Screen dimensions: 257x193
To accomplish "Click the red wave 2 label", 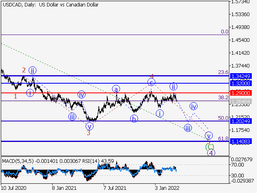I will click(x=24, y=70).
